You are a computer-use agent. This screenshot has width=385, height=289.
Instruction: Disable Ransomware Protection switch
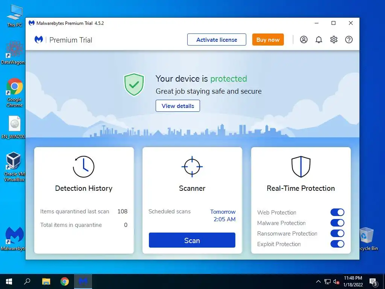(x=337, y=233)
